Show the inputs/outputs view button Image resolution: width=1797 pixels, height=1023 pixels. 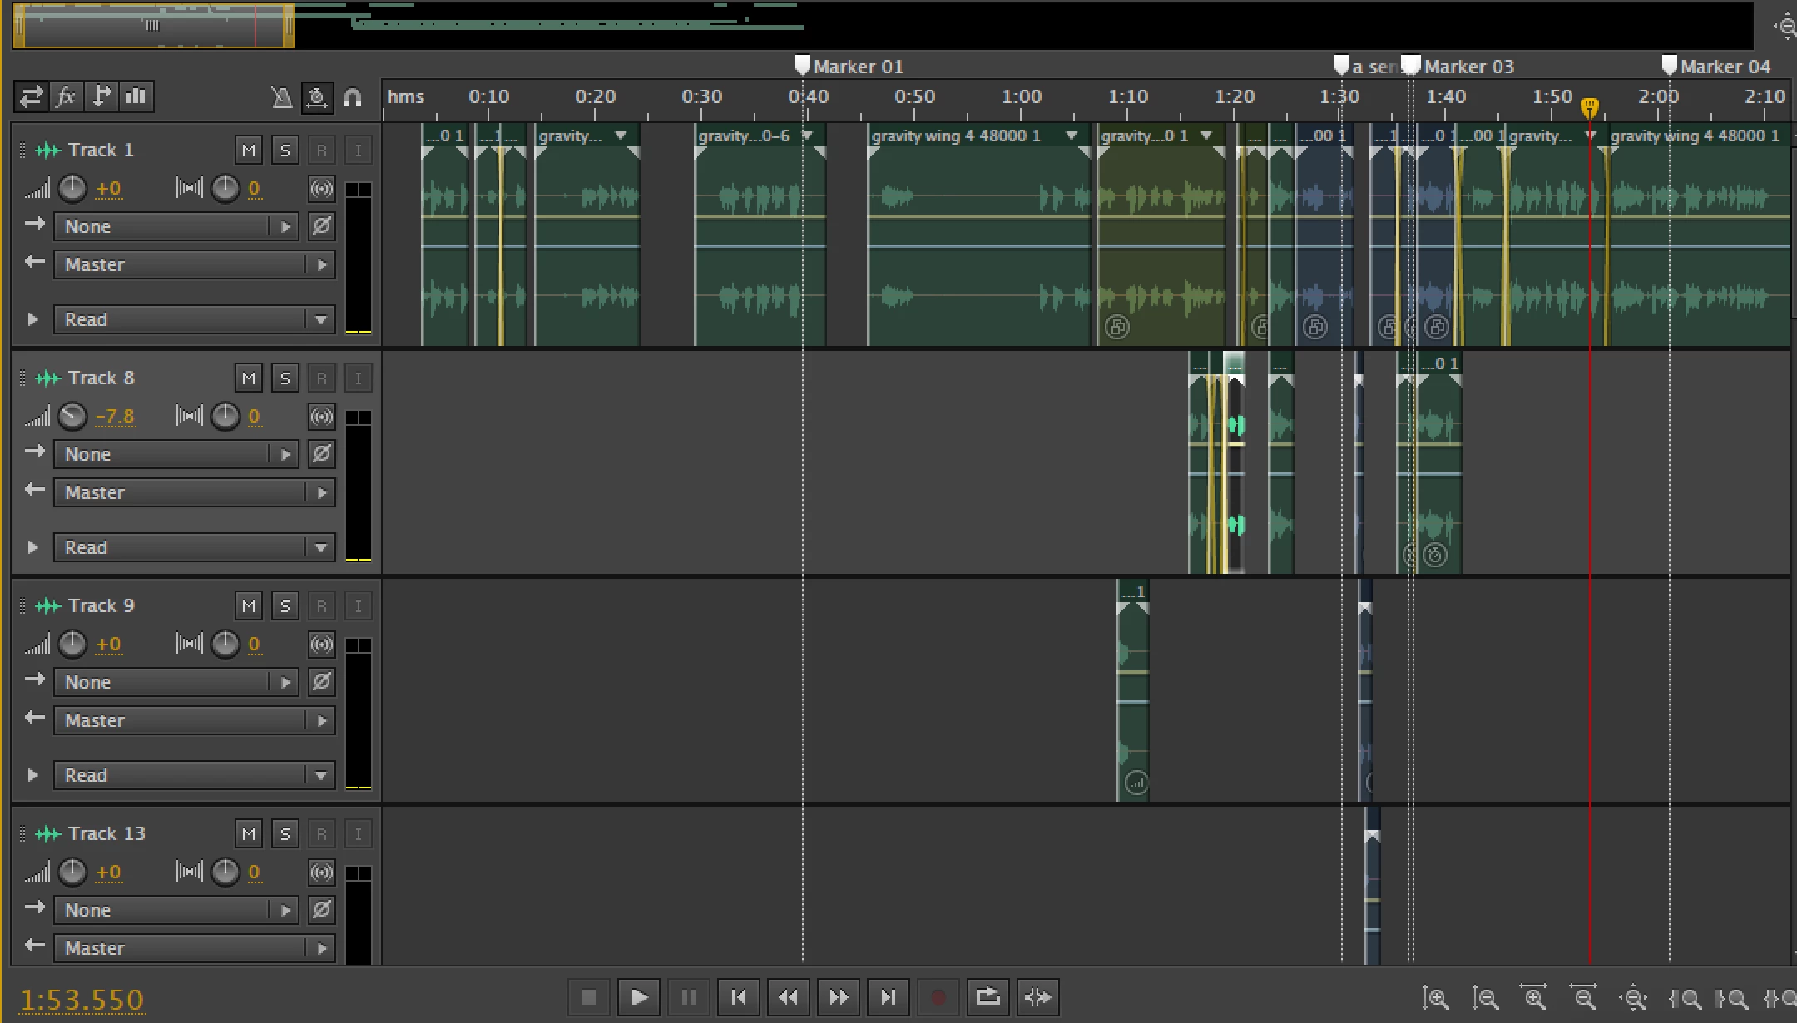31,96
